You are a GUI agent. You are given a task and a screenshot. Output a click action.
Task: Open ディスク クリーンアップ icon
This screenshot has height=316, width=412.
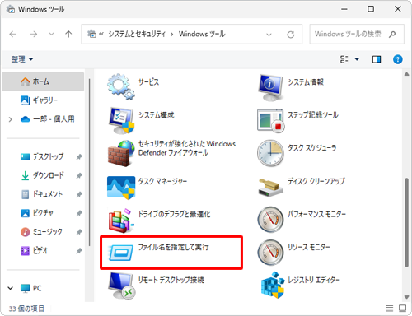click(x=270, y=187)
